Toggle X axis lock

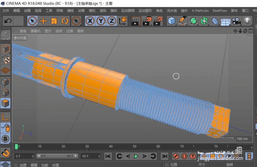[90, 21]
